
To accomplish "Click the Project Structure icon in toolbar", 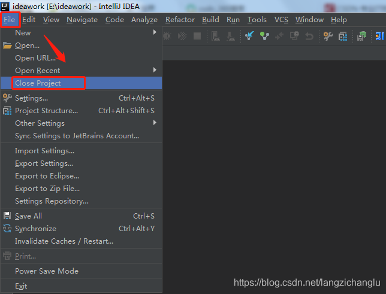I will point(343,37).
